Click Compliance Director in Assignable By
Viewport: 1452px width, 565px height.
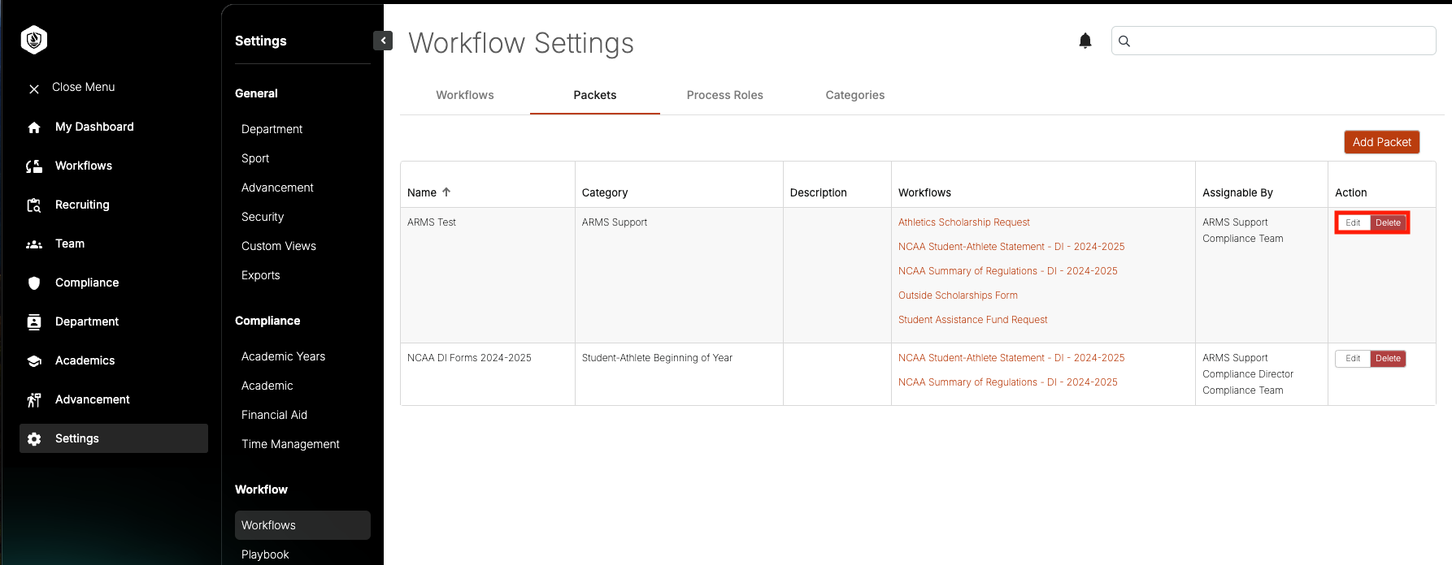(x=1248, y=374)
